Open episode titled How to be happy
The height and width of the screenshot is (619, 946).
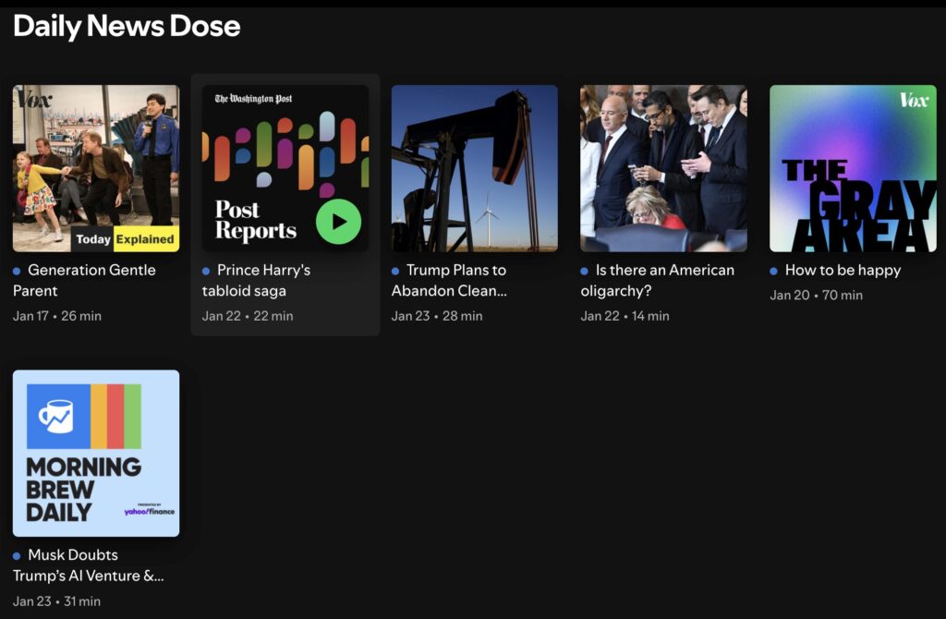click(x=843, y=271)
